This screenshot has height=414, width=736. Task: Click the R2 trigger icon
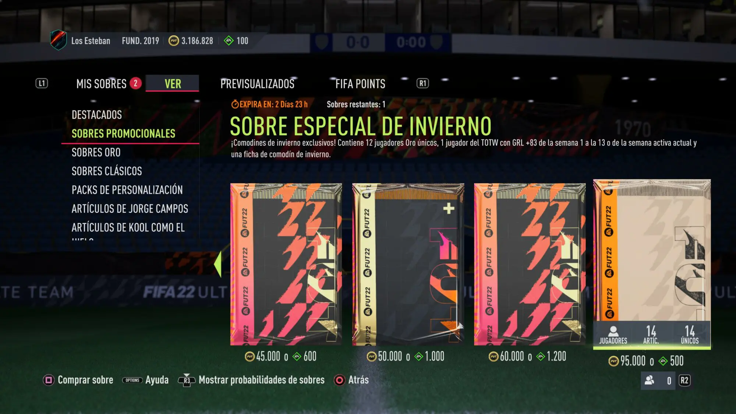point(684,381)
